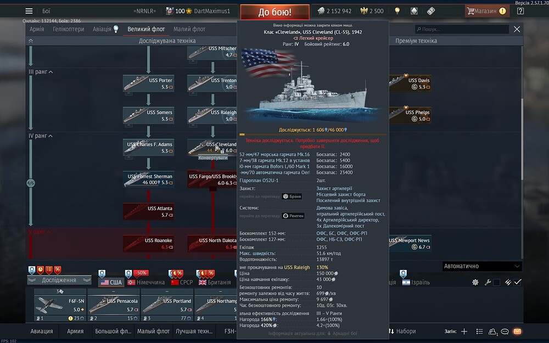This screenshot has width=549, height=343.
Task: Select the premium USS Davis card
Action: coord(410,83)
